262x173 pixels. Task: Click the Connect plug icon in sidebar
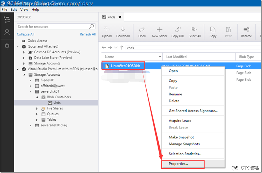click(7, 46)
